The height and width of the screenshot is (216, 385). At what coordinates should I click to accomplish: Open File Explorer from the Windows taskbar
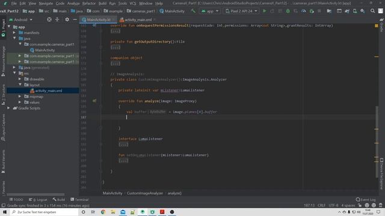tap(113, 212)
